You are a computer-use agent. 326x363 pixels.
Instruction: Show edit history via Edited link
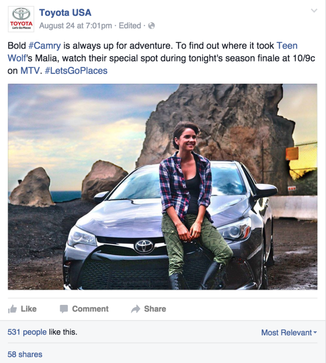(130, 26)
